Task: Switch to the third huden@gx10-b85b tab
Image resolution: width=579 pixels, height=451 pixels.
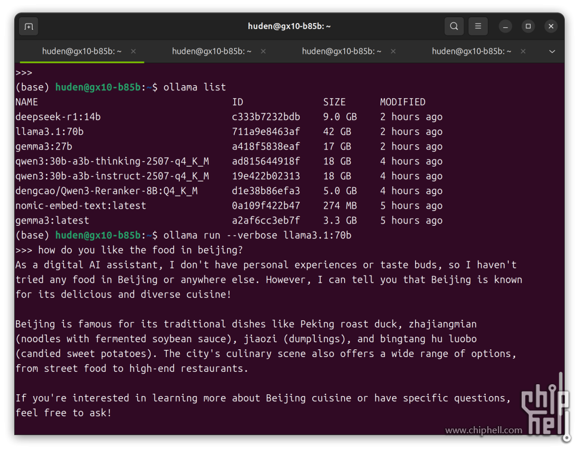Action: [x=342, y=51]
